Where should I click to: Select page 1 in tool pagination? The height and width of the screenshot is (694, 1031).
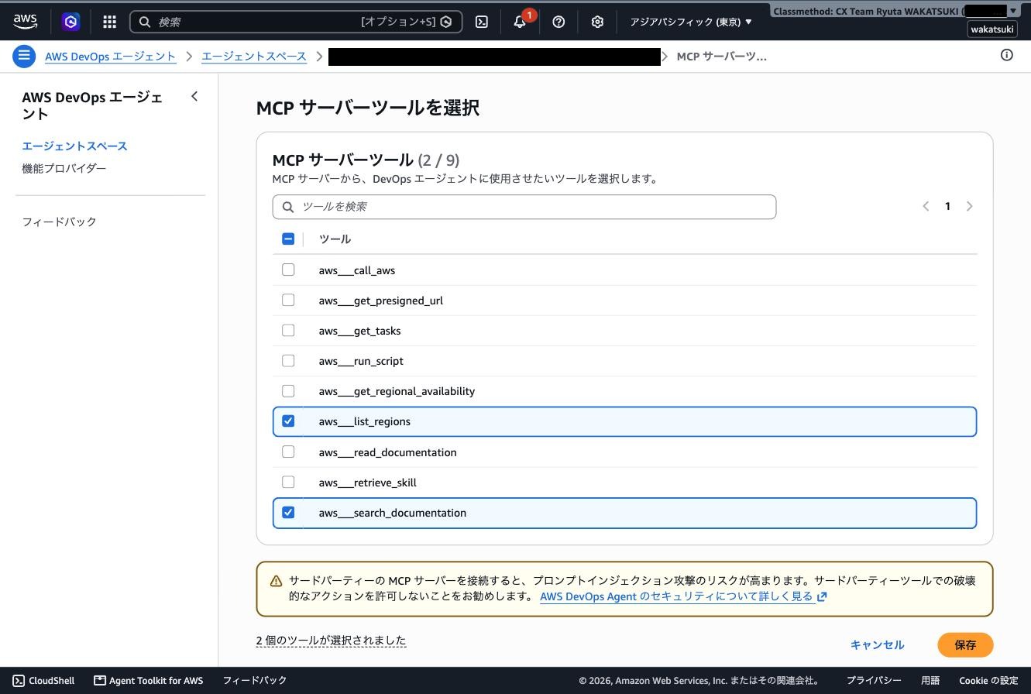(947, 206)
